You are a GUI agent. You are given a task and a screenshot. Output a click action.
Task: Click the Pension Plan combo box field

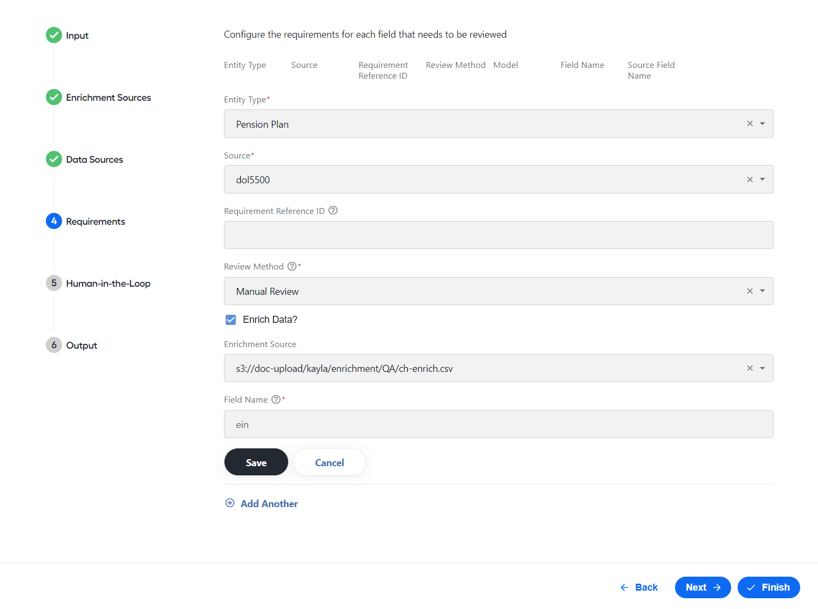(499, 124)
